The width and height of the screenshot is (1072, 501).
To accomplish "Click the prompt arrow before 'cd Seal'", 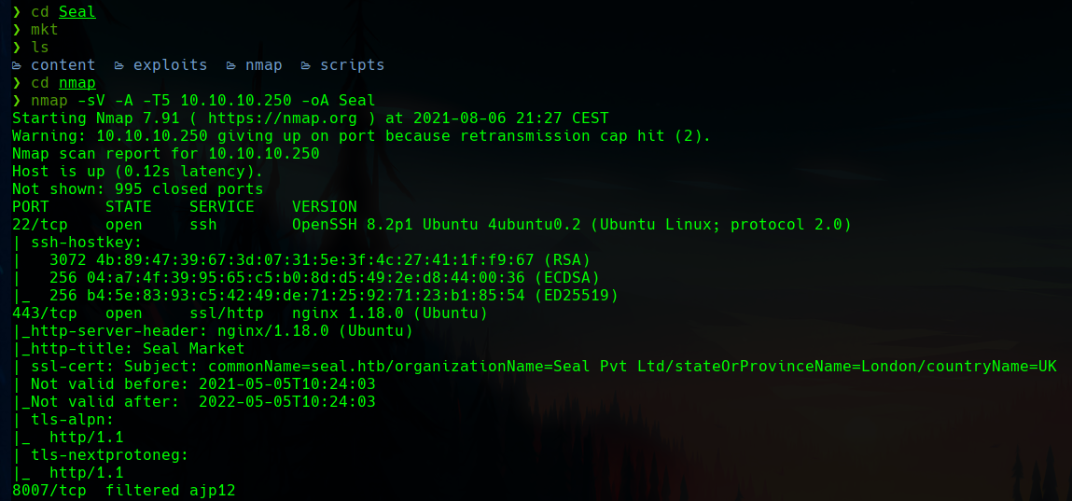I will (x=17, y=13).
